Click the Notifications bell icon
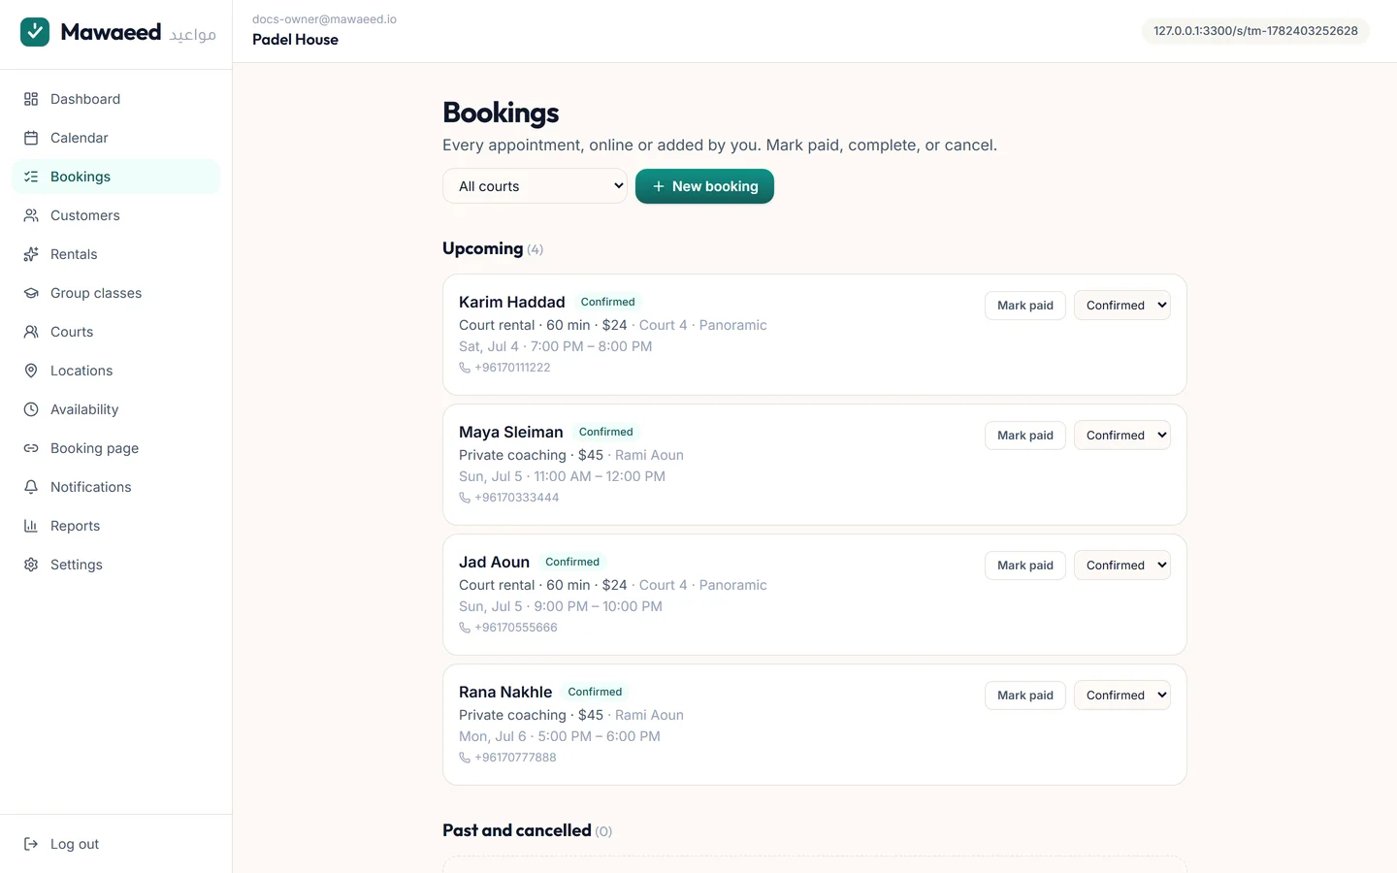 coord(31,487)
